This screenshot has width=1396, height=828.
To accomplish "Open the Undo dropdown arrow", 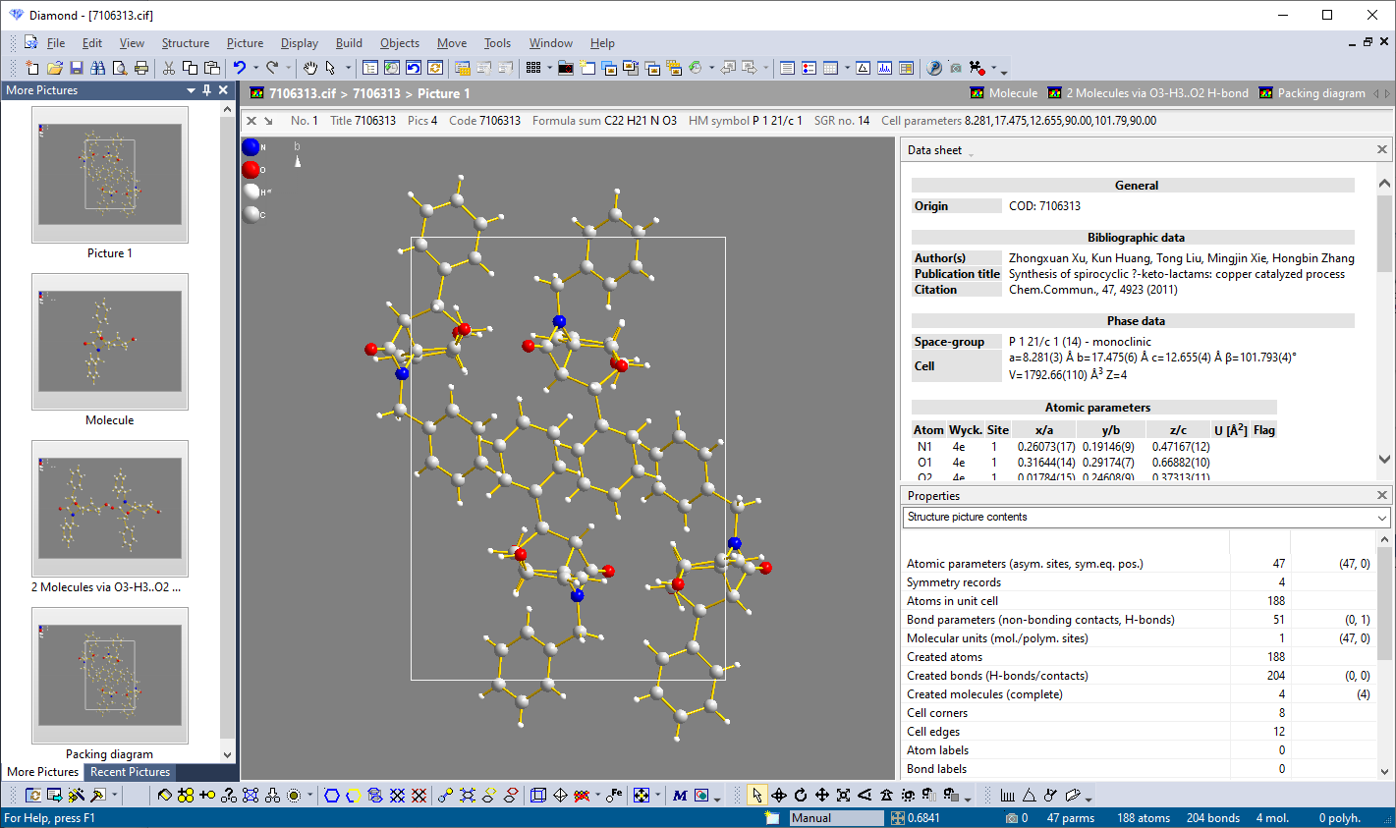I will click(x=254, y=67).
